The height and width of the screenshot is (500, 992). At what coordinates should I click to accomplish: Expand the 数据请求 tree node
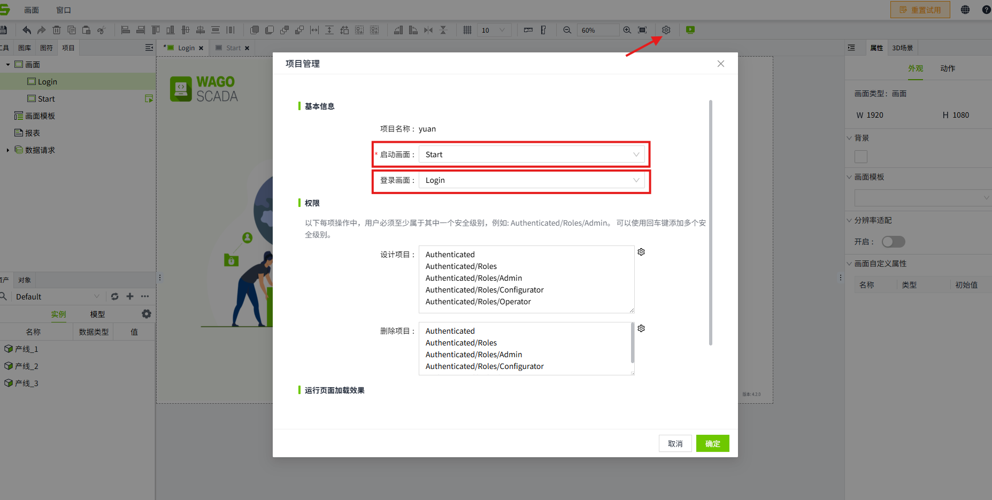click(8, 150)
